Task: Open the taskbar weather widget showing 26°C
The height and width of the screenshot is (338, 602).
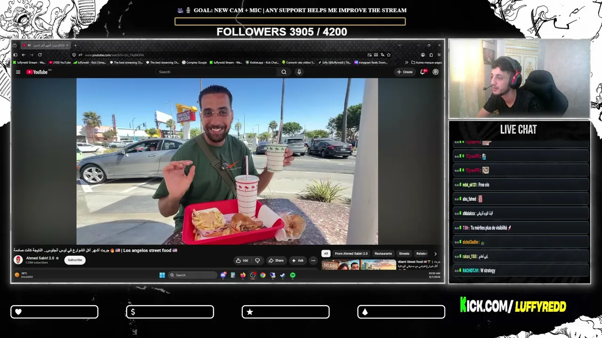Action: click(24, 275)
